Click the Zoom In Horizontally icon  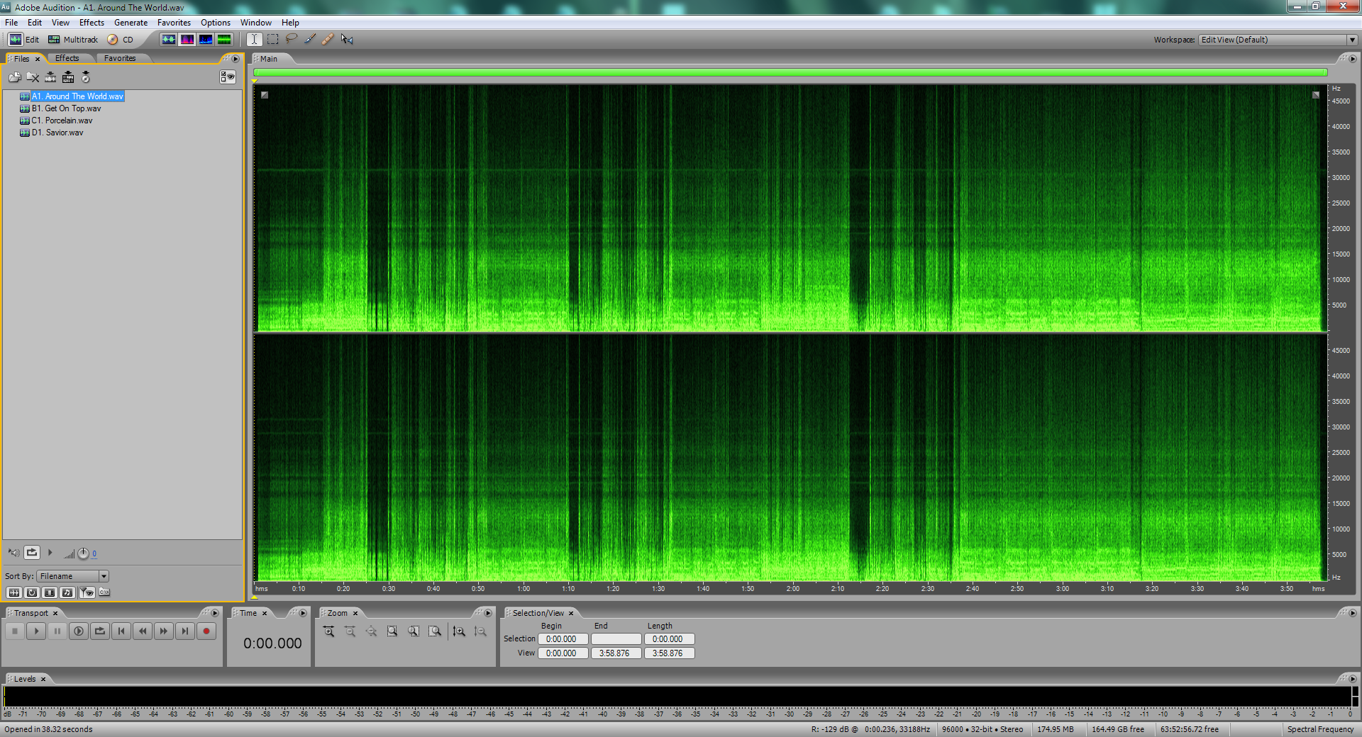328,631
